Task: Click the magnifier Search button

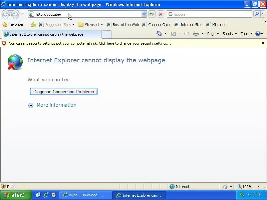Action: [x=257, y=14]
